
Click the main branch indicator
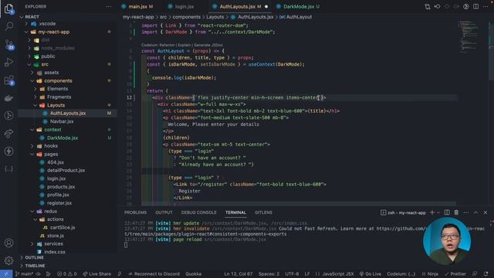tap(24, 274)
